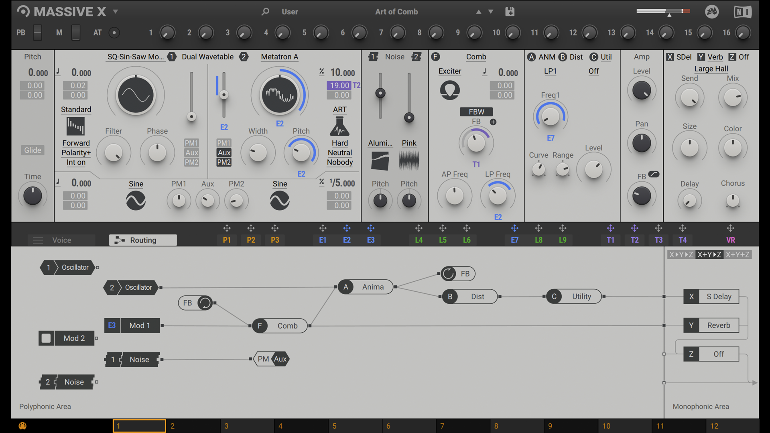
Task: Adjust the Noise 1 level slider
Action: click(x=380, y=94)
